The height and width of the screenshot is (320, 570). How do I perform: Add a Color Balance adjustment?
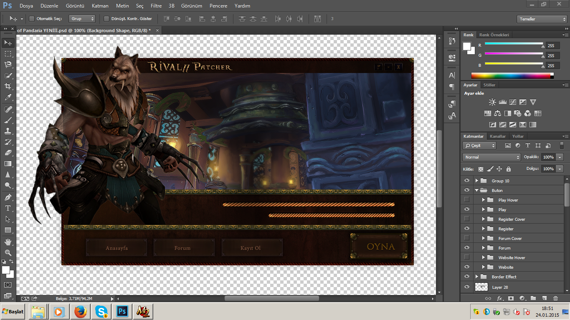click(x=497, y=113)
